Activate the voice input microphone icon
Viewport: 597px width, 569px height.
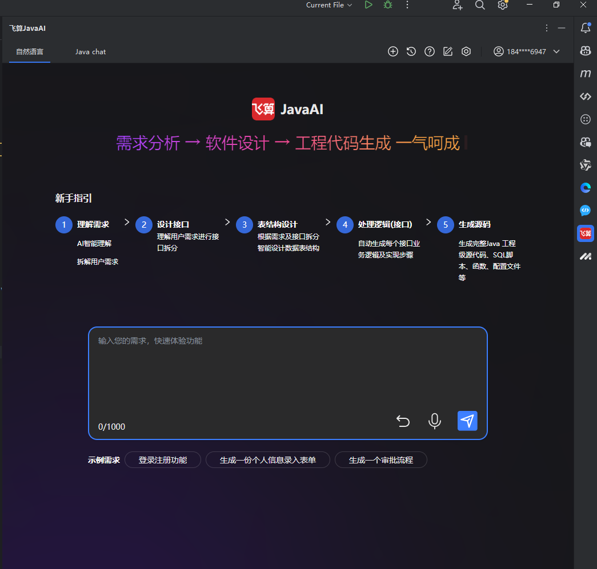[435, 421]
